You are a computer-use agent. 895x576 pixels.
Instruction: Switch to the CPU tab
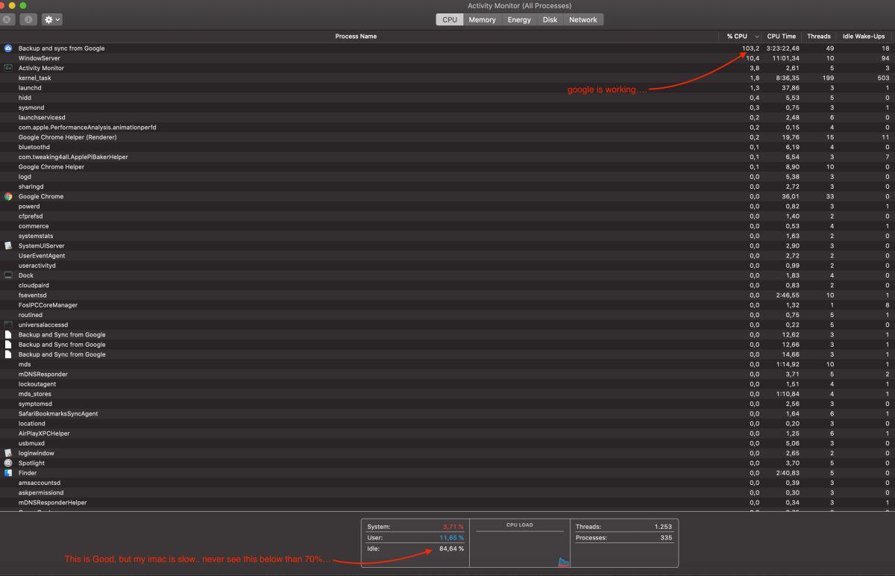point(450,20)
